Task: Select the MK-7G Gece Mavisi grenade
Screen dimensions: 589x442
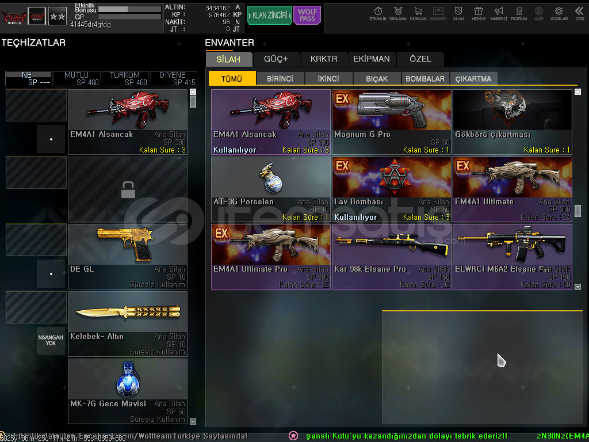Action: (x=128, y=391)
